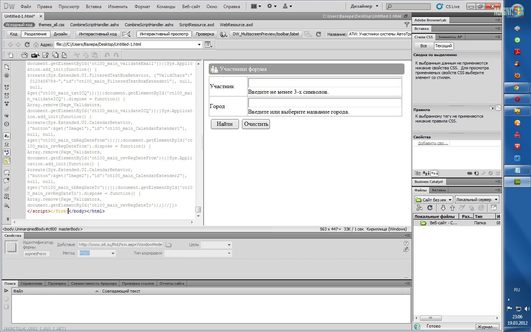The width and height of the screenshot is (531, 332).
Task: Click New CSS Rule icon
Action: pos(476,173)
